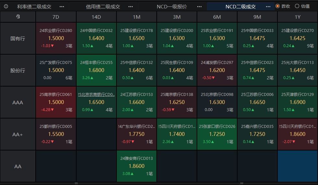Viewport: 318px width, 185px height.
Task: Click the 25中国银行CD033 cell
Action: pyautogui.click(x=257, y=38)
